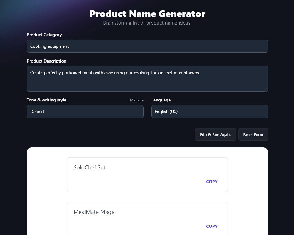The width and height of the screenshot is (294, 235).
Task: Open the Tone & writing style dropdown
Action: pyautogui.click(x=85, y=112)
